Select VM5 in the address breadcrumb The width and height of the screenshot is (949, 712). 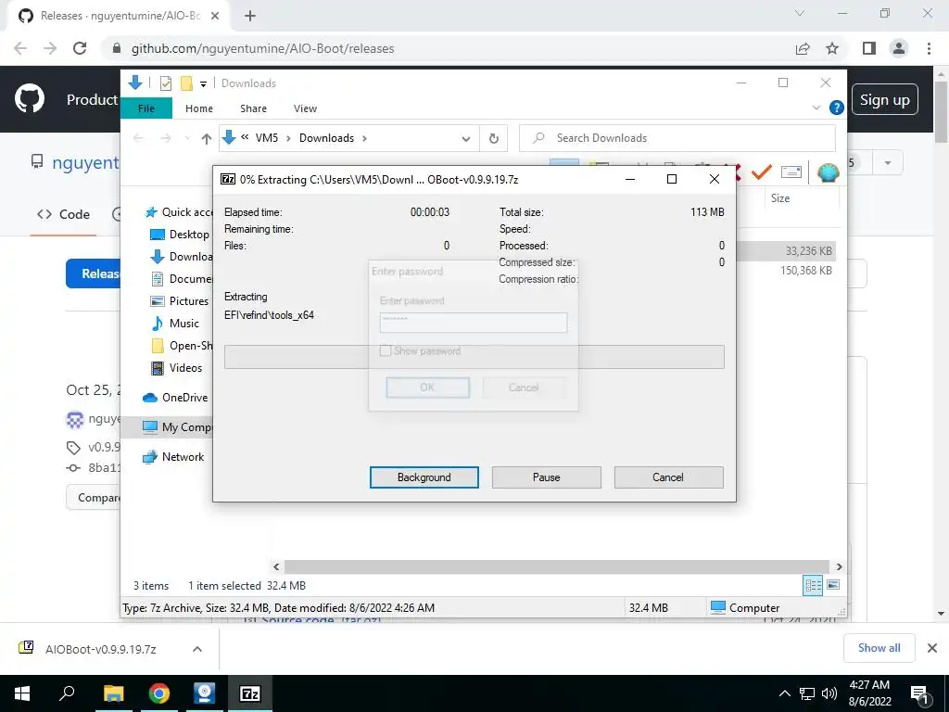point(266,138)
